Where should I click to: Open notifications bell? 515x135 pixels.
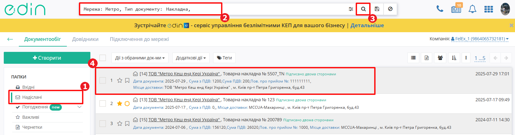[x=472, y=9]
